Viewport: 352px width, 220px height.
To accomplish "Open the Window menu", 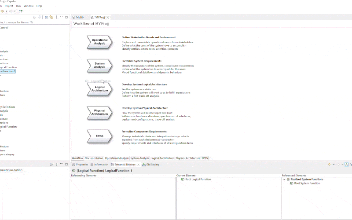I will click(x=28, y=6).
